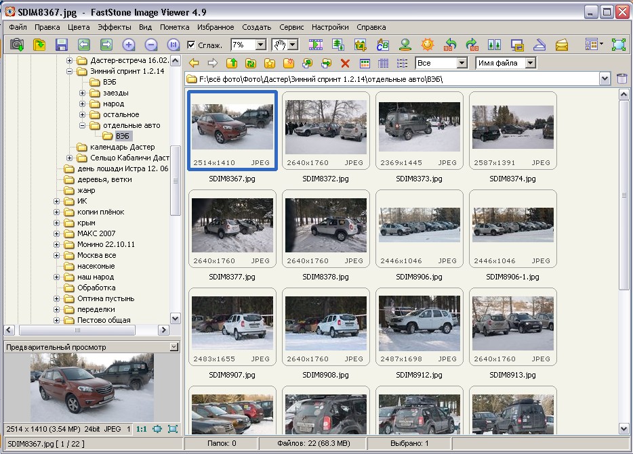Expand the МАКС 2007 folder node

[x=57, y=233]
